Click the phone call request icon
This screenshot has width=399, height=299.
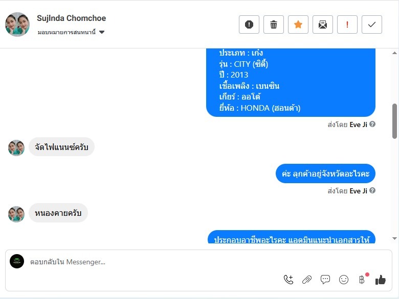coord(289,280)
